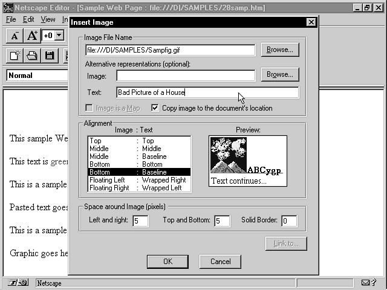Click the New Document toolbar icon
387x290 pixels.
click(15, 56)
